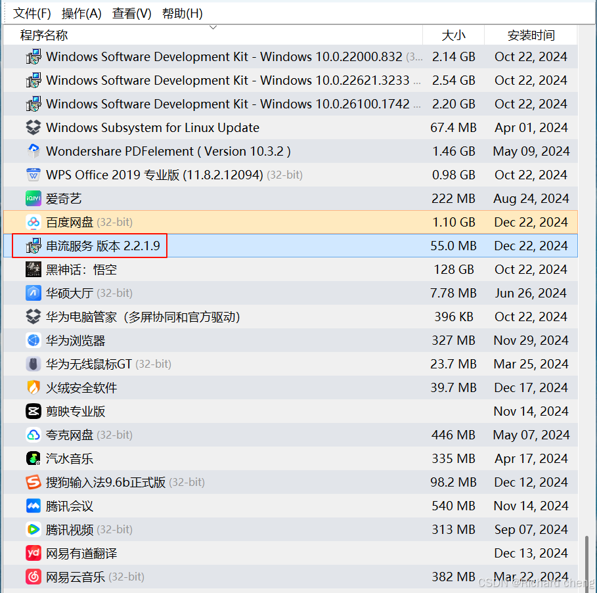This screenshot has width=597, height=593.
Task: Select the 黑神话：悟空 program name
Action: [81, 269]
